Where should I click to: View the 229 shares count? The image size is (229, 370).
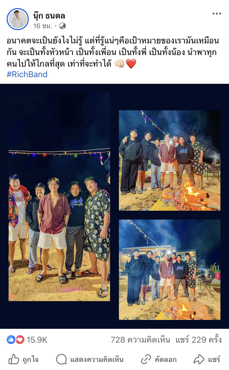click(x=199, y=340)
